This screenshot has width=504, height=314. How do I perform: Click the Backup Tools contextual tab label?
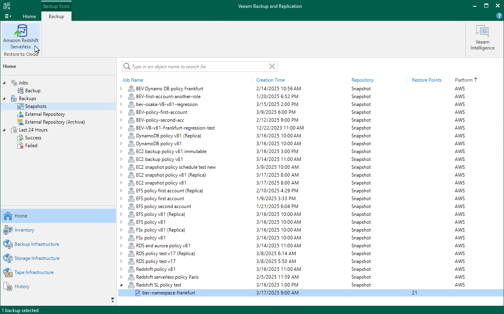click(56, 6)
